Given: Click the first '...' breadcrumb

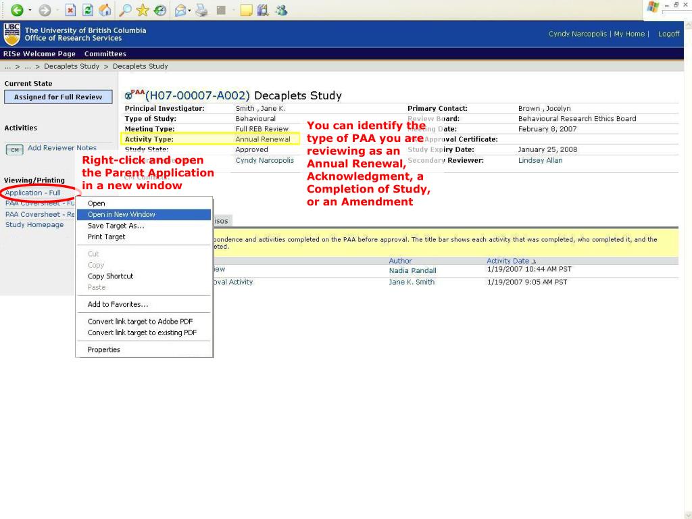Looking at the screenshot, I should [x=7, y=66].
